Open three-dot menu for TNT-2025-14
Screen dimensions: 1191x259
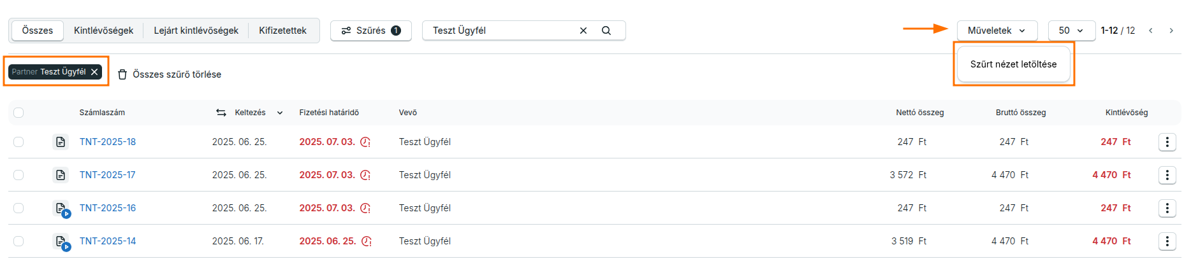click(x=1167, y=241)
